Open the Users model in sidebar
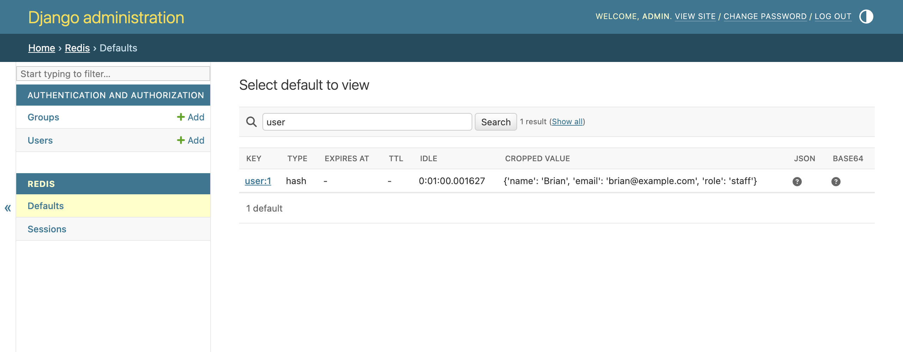The image size is (903, 352). [40, 140]
